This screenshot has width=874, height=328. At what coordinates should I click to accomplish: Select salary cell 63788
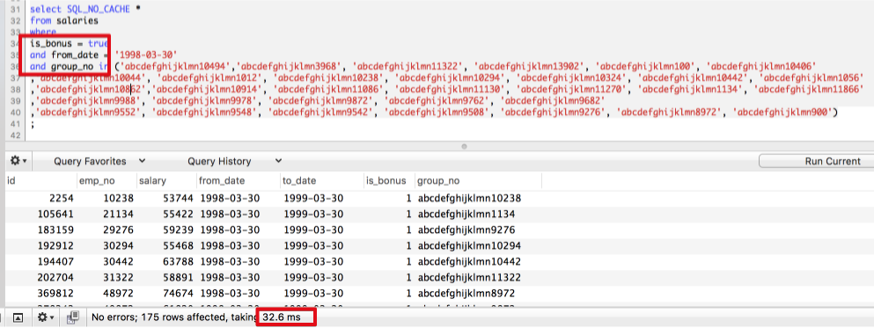pyautogui.click(x=179, y=261)
